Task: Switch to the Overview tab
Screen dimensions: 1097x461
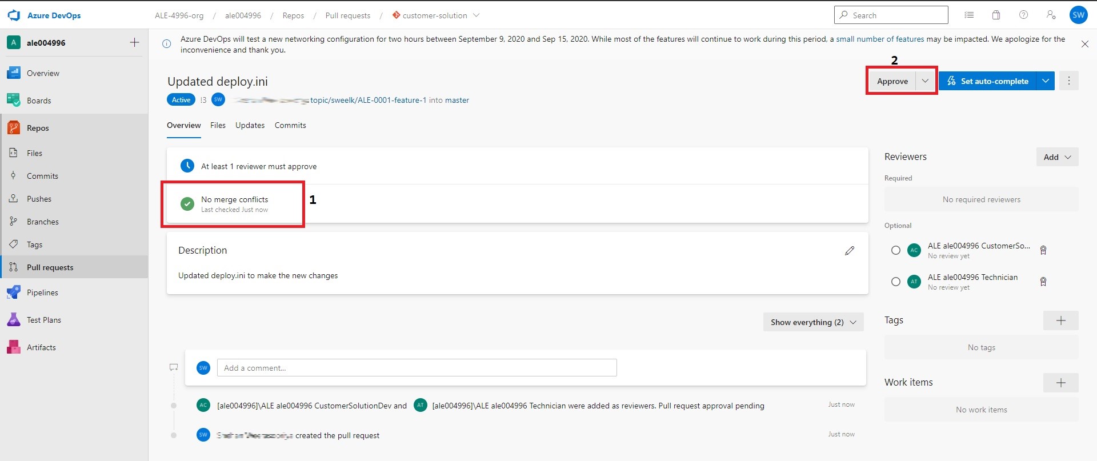Action: (x=183, y=125)
